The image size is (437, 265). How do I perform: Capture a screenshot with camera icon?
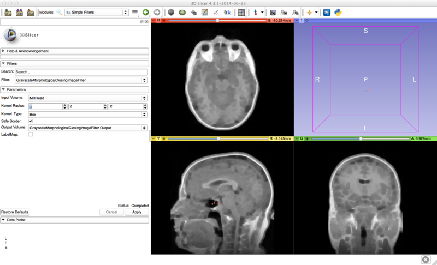click(273, 13)
